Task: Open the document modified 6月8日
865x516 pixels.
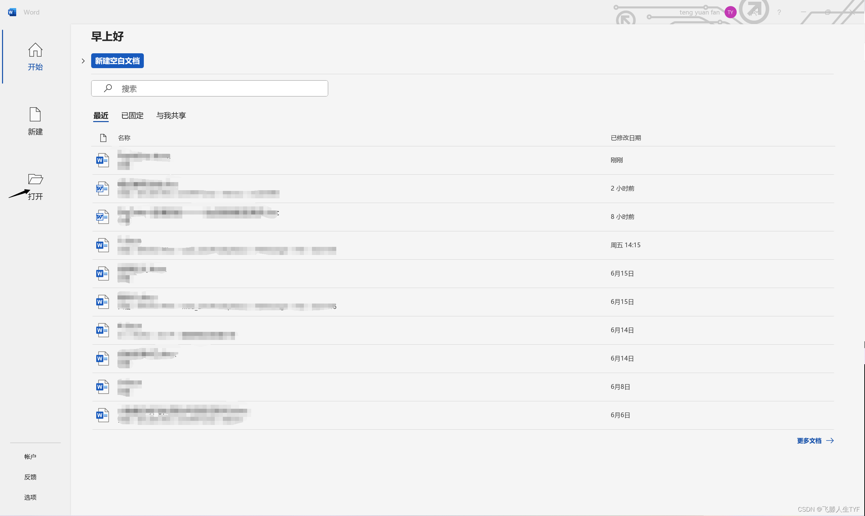Action: [130, 386]
